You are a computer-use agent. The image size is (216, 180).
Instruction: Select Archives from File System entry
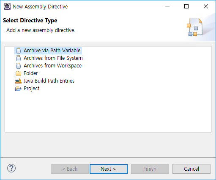tap(53, 58)
